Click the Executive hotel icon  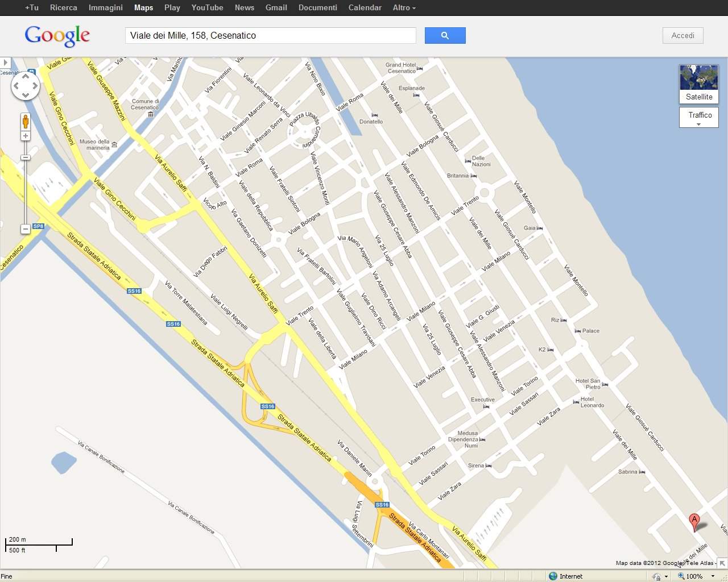point(486,407)
